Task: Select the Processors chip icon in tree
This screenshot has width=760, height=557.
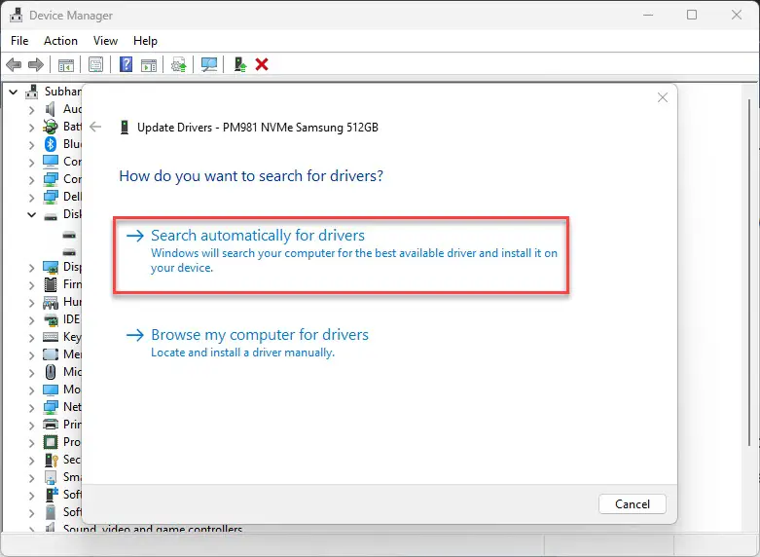Action: pyautogui.click(x=51, y=442)
